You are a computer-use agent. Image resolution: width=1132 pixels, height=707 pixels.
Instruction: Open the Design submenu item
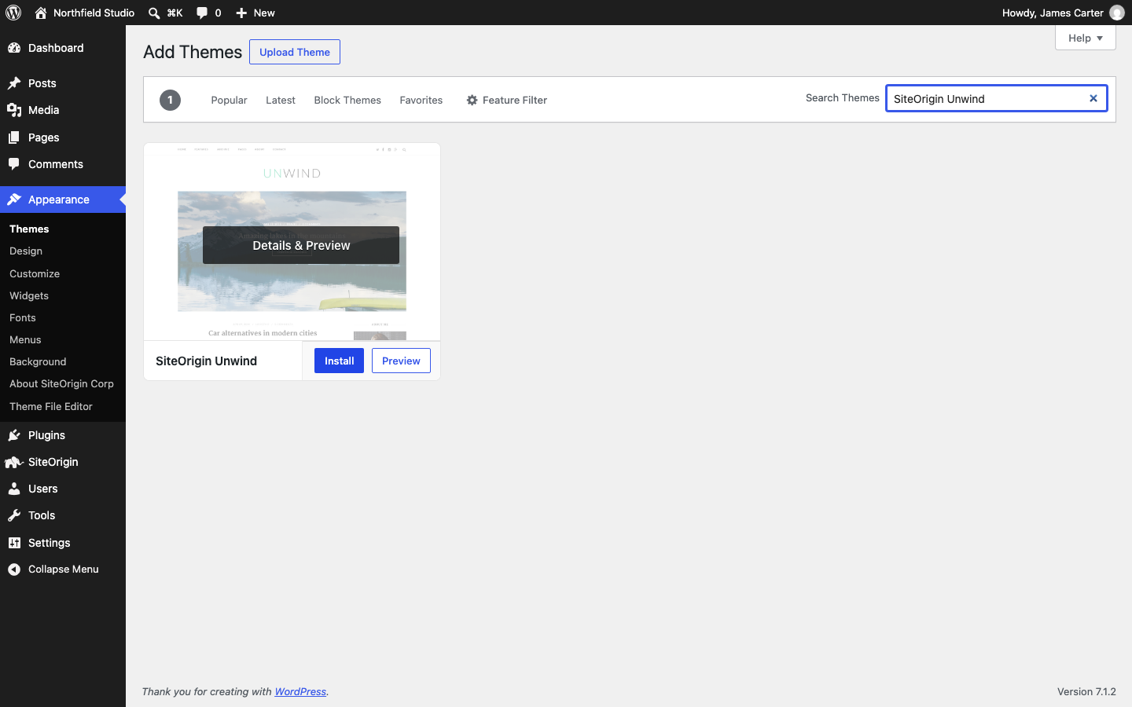click(x=26, y=251)
